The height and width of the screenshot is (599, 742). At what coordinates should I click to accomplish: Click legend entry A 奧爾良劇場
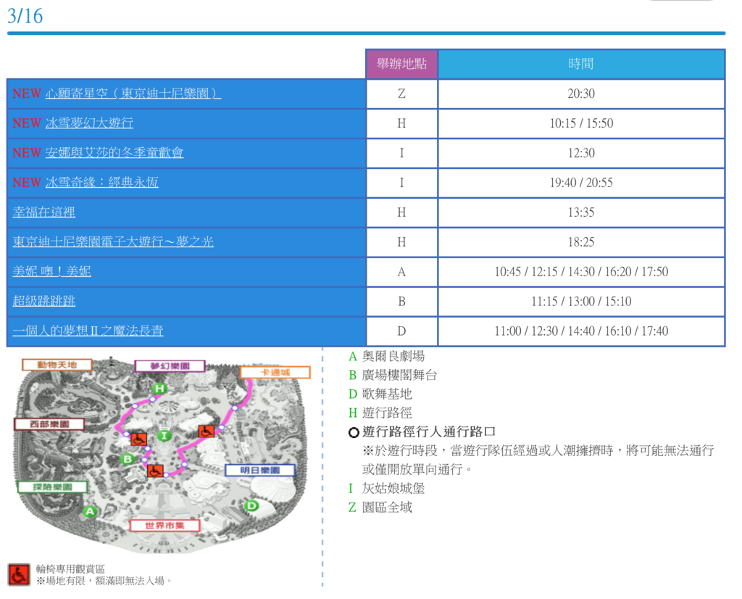click(387, 356)
